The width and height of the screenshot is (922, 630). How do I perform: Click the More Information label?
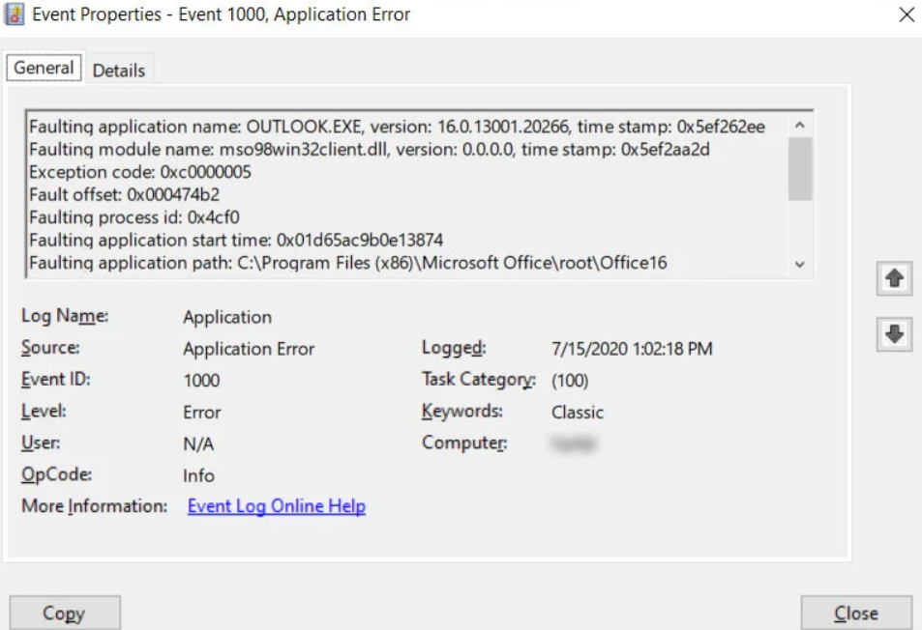pos(94,506)
